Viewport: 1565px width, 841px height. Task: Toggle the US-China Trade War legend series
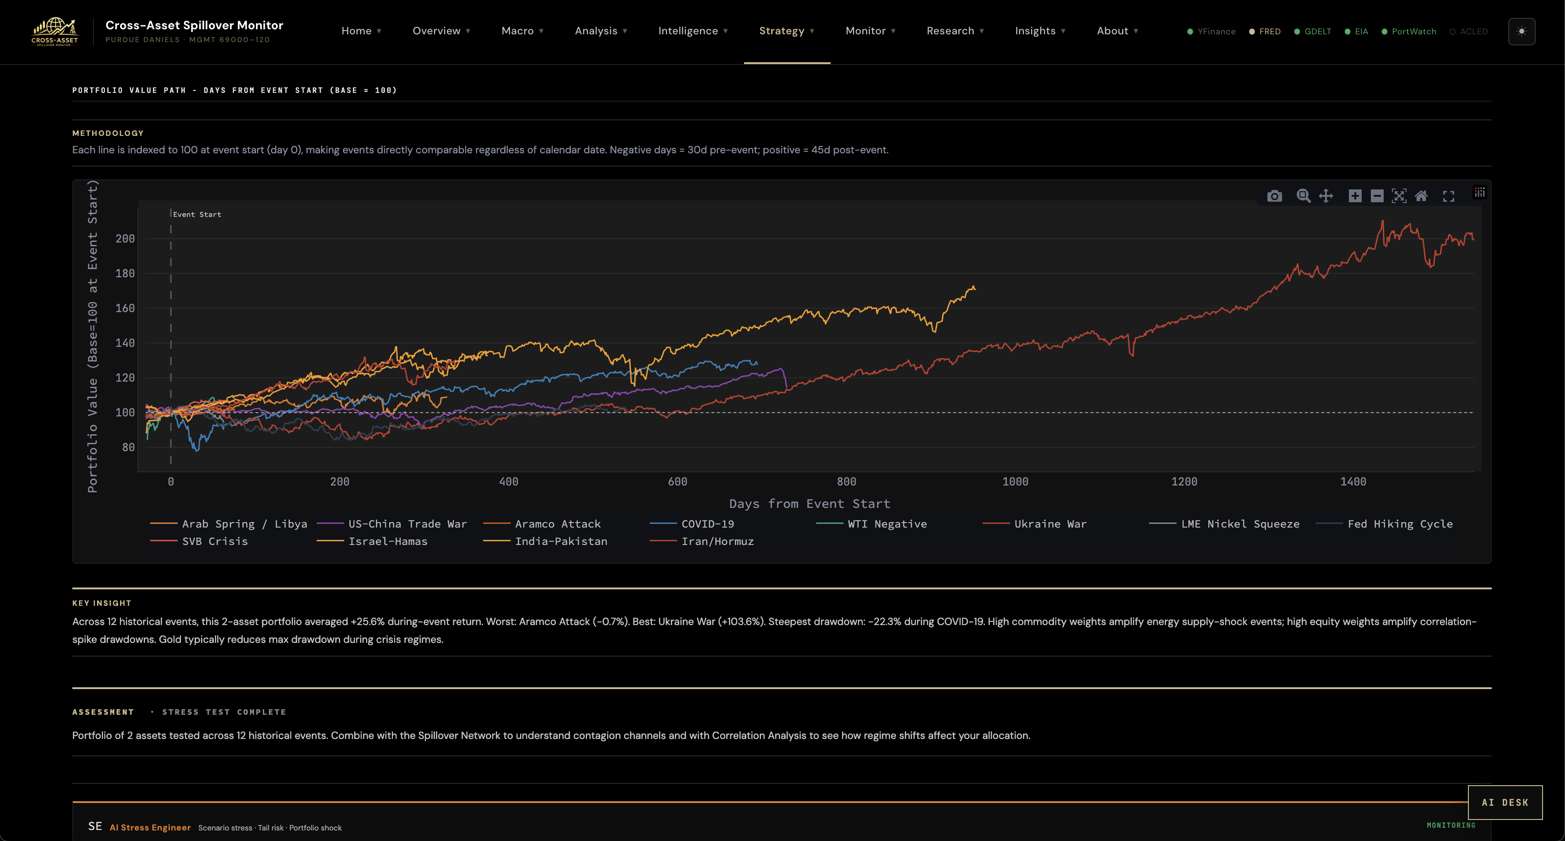point(392,523)
